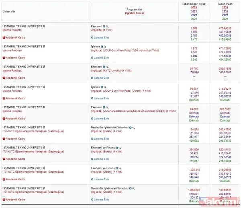Screen dimensions: 241x208
Task: Open Akademik Kadro for Ekonomi ve Finans (Ücretli)
Action: (x=14, y=179)
